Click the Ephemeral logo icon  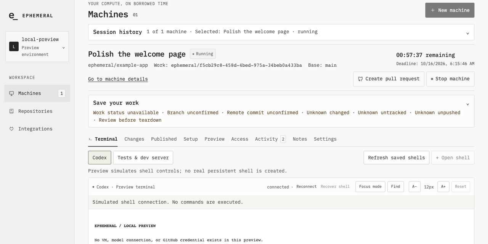[x=13, y=16]
